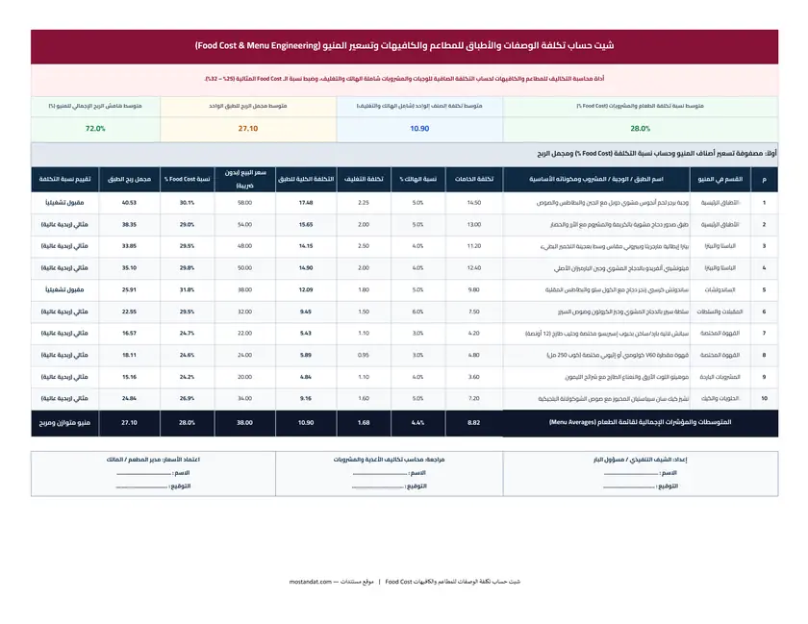Select selling price 54.00
Viewport: 808px width, 624px height.
tap(244, 225)
